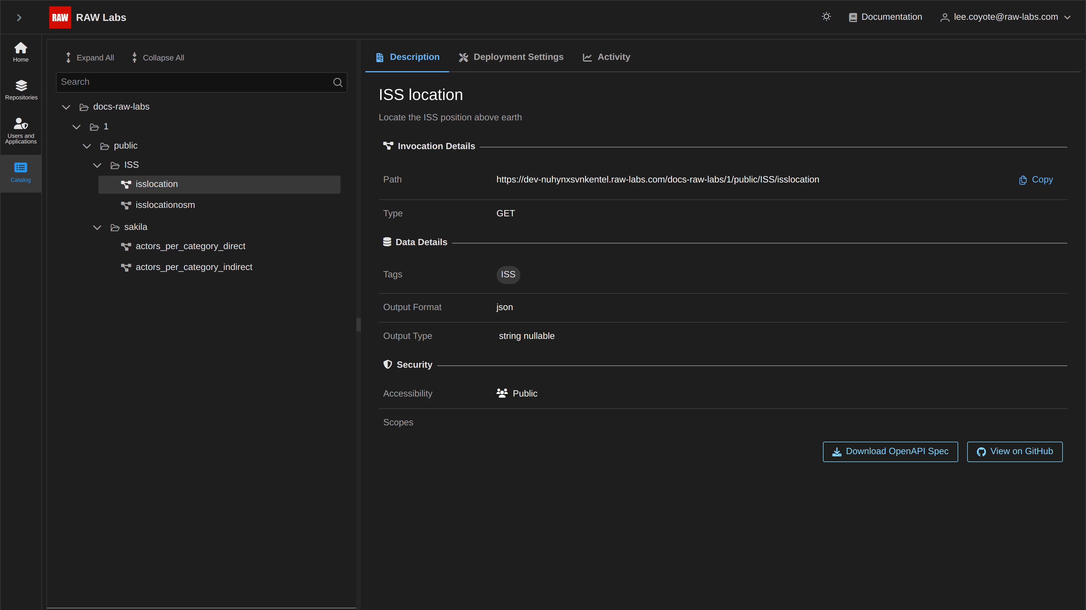Focus the catalog Search field
This screenshot has height=610, width=1086.
(202, 82)
